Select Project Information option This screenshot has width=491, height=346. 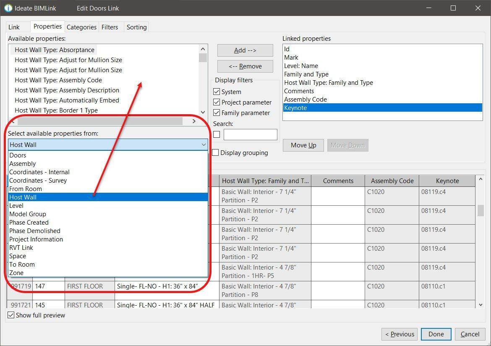point(108,239)
